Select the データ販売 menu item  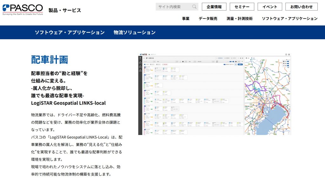point(208,18)
